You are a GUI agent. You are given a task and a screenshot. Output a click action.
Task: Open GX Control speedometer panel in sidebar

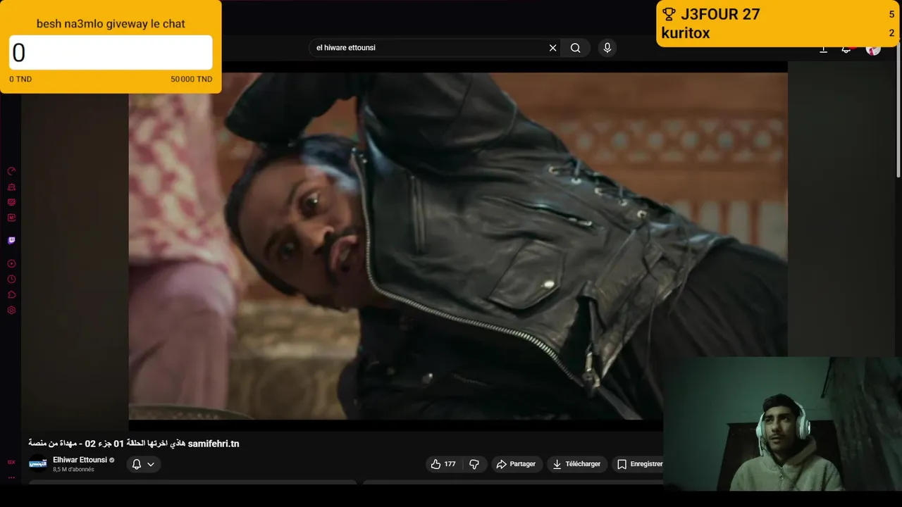[x=11, y=171]
